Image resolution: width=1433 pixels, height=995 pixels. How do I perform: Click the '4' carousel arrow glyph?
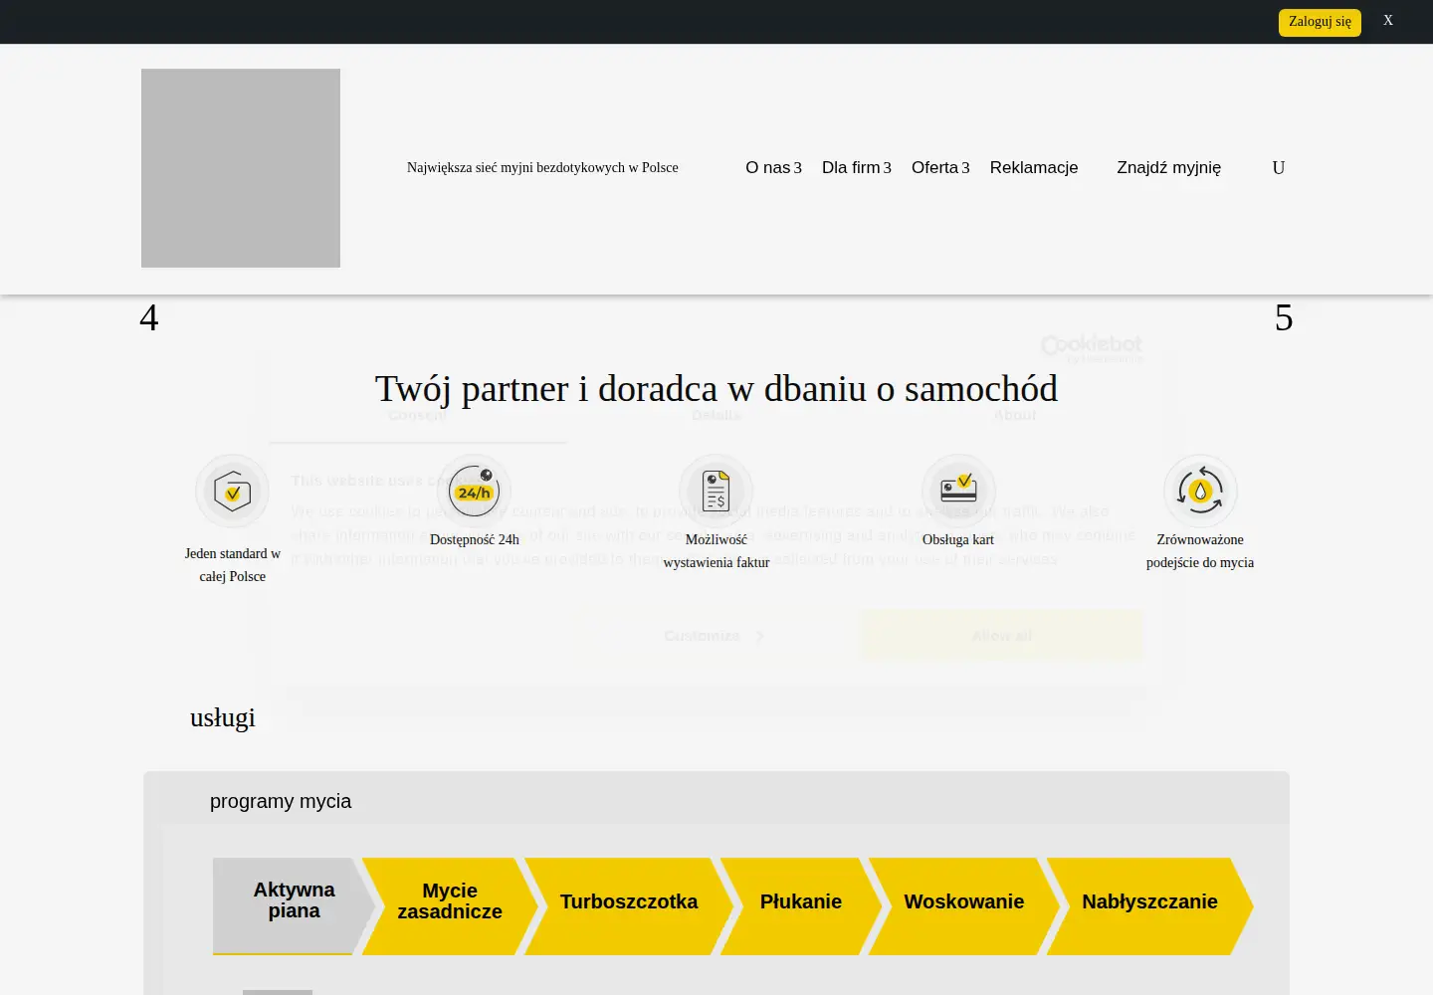[149, 317]
